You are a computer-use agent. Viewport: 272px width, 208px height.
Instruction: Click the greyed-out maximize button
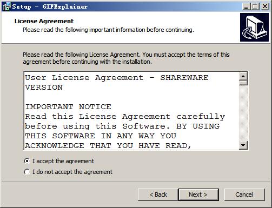pyautogui.click(x=255, y=6)
